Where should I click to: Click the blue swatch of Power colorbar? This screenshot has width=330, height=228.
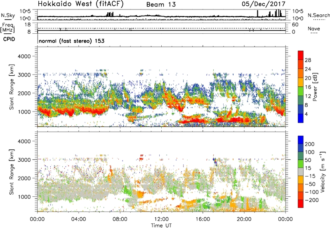point(301,118)
